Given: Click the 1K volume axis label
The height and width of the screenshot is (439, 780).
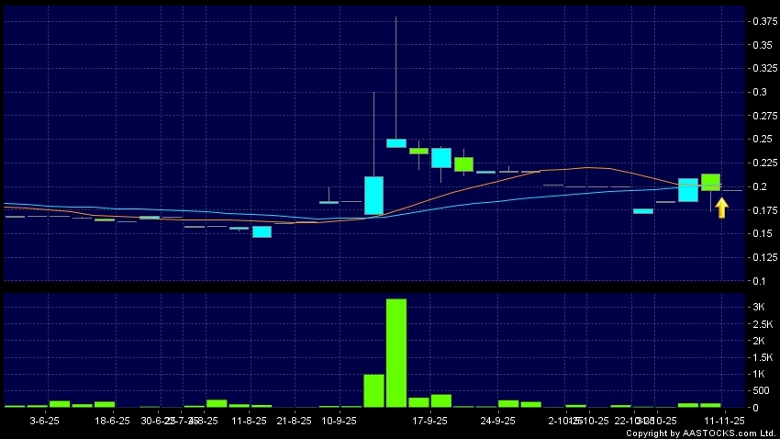Looking at the screenshot, I should point(760,375).
